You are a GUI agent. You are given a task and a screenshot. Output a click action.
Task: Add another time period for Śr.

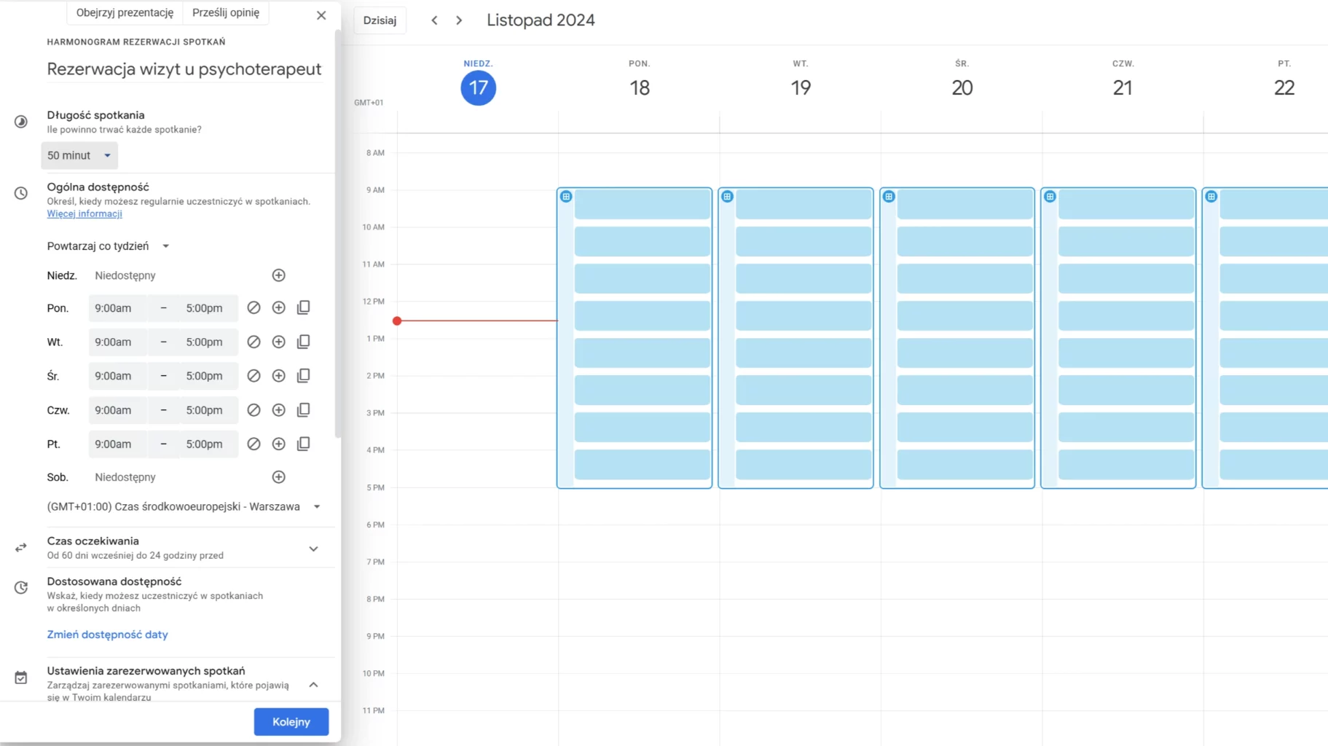(x=278, y=376)
